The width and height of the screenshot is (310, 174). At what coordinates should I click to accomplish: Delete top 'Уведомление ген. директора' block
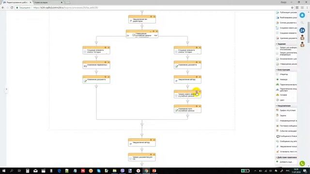154,16
